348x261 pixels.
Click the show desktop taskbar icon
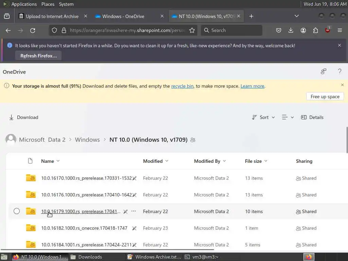coord(4,257)
